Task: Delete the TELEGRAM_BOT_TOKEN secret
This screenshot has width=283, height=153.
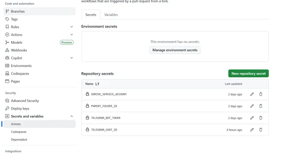Action: click(x=261, y=118)
